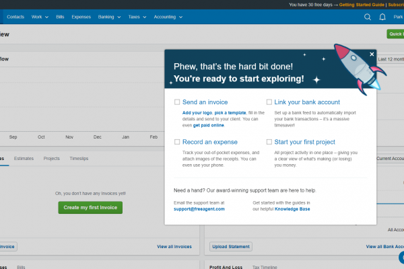Click the Start your first project heading

coord(305,142)
